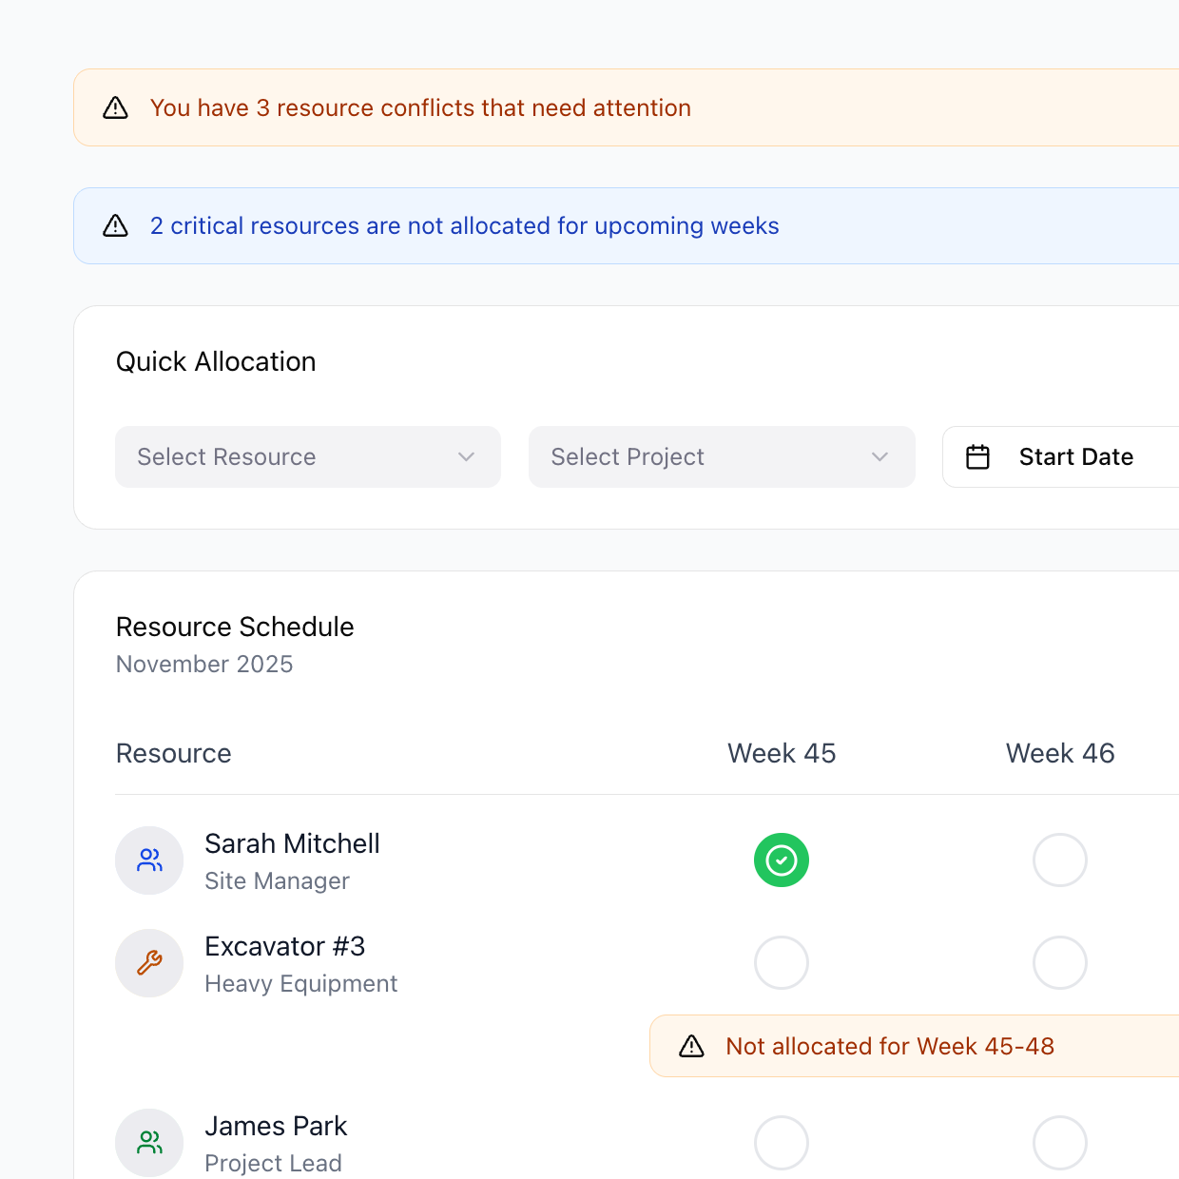The height and width of the screenshot is (1179, 1179).
Task: Toggle Excavator #3 Week 45 allocation
Action: coord(782,963)
